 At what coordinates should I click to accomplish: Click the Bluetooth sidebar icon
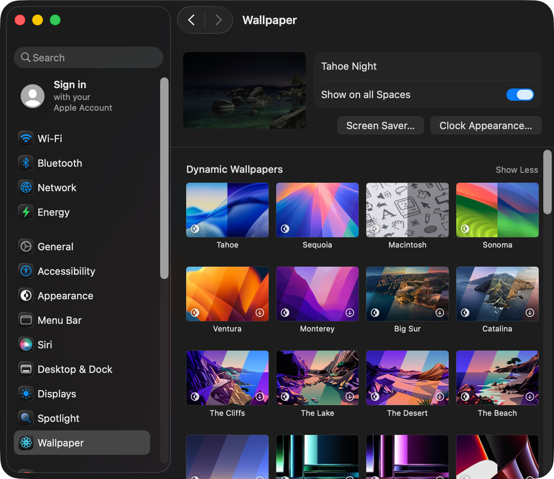tap(26, 163)
